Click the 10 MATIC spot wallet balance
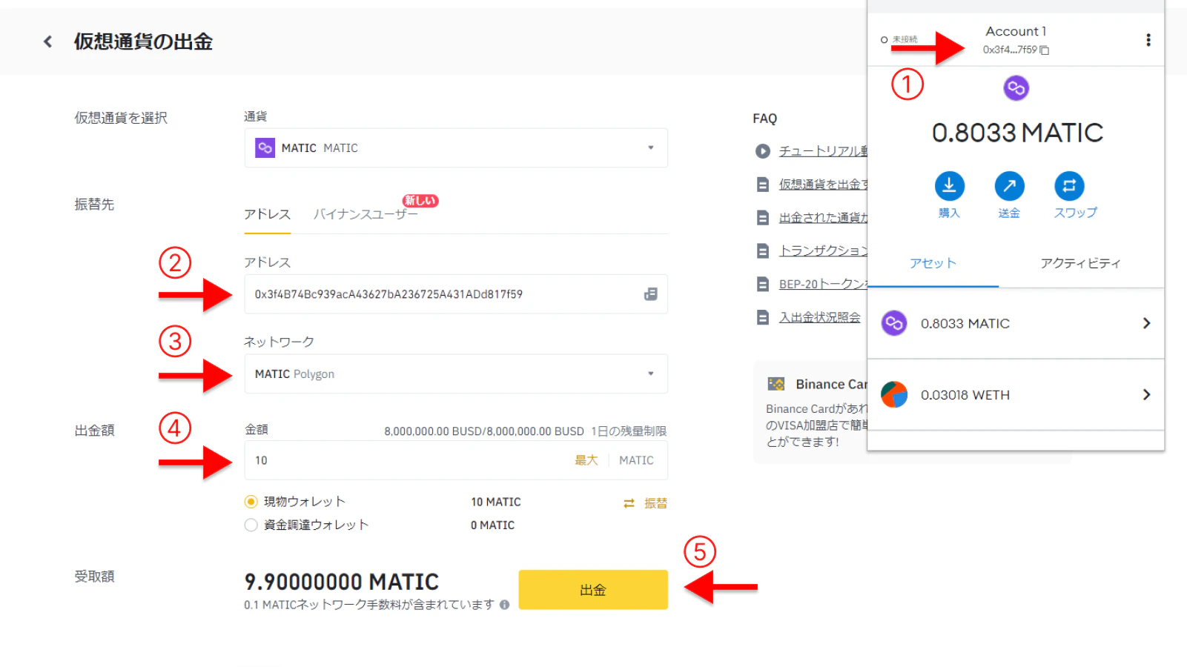Screen dimensions: 1187x667 [x=496, y=502]
